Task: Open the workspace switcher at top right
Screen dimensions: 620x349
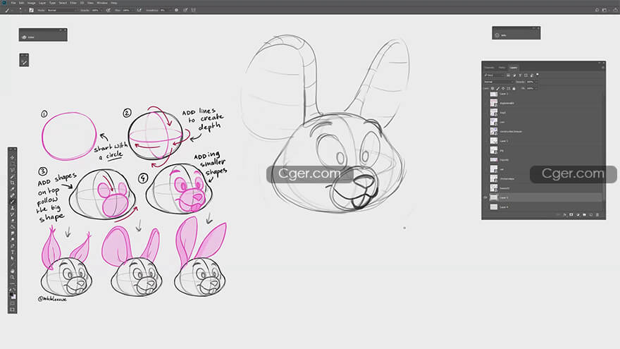Action: (604, 10)
